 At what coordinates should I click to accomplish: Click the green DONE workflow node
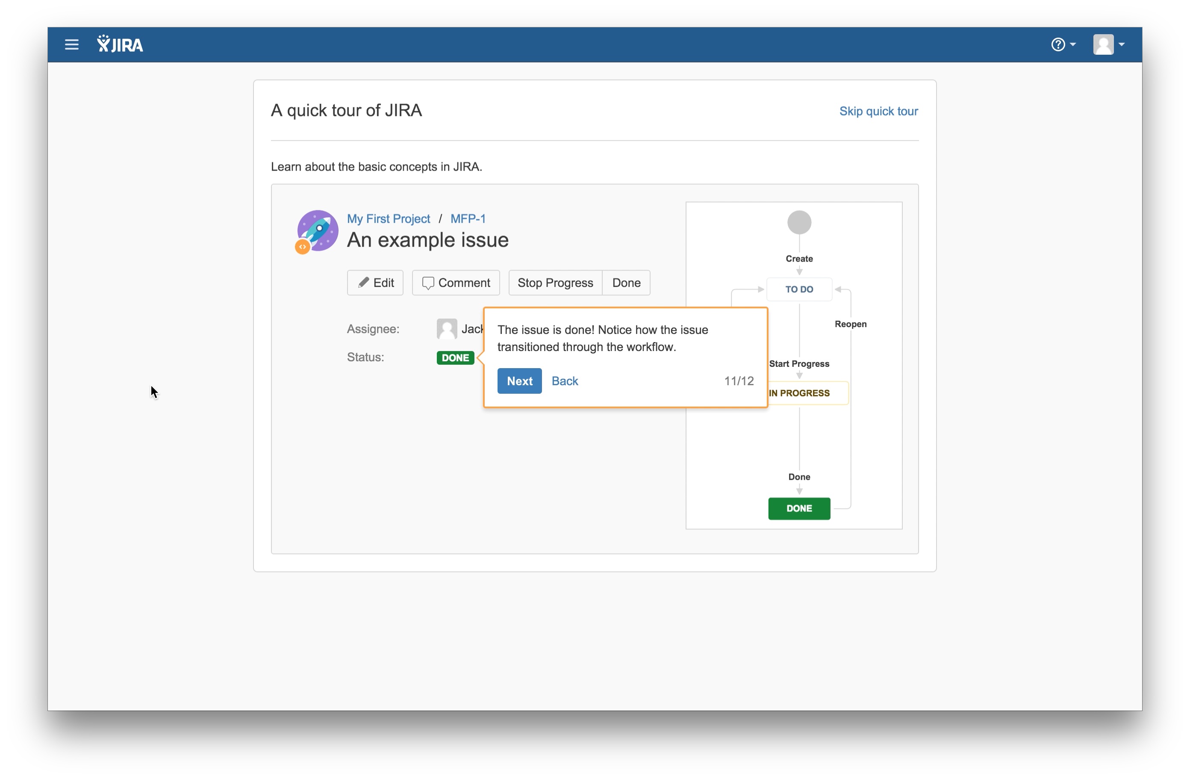click(x=799, y=508)
